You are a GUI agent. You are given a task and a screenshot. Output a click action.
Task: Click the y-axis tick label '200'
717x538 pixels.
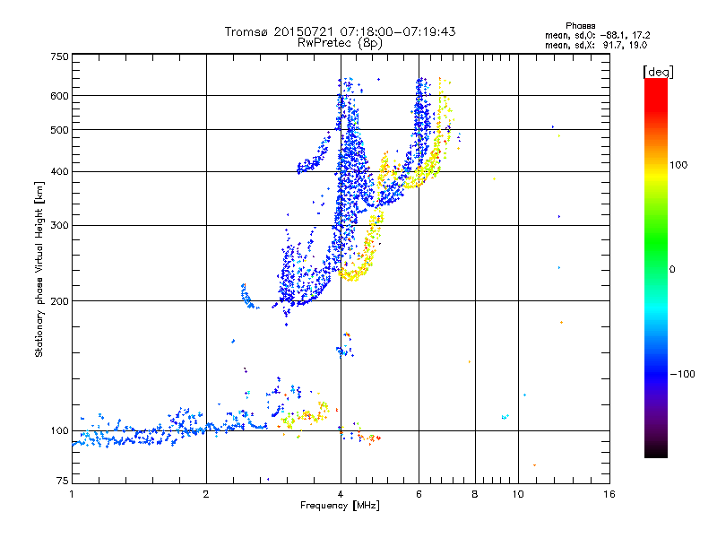(x=59, y=301)
